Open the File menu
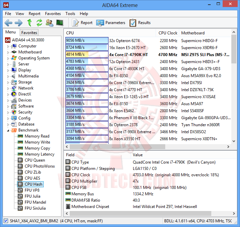240x227 pixels. coord(8,14)
